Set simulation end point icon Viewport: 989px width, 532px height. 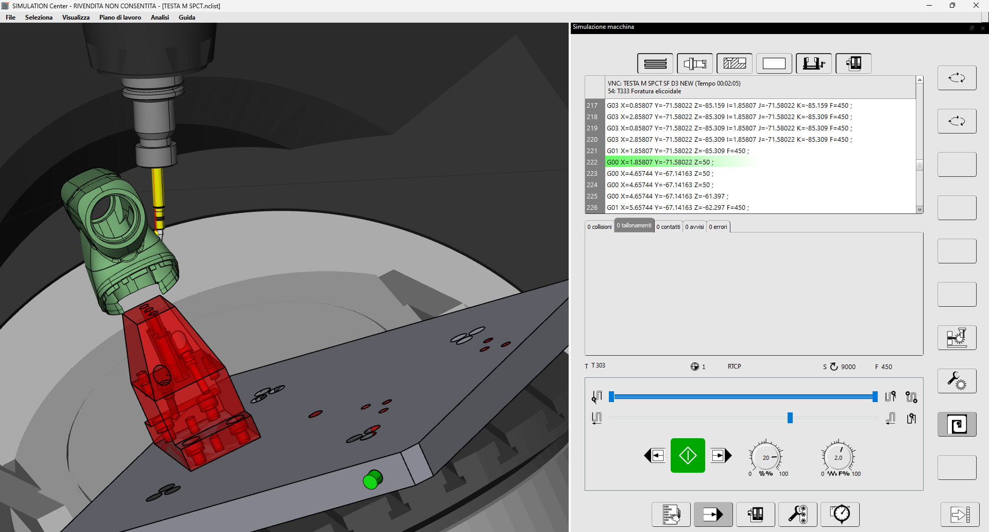pos(891,396)
